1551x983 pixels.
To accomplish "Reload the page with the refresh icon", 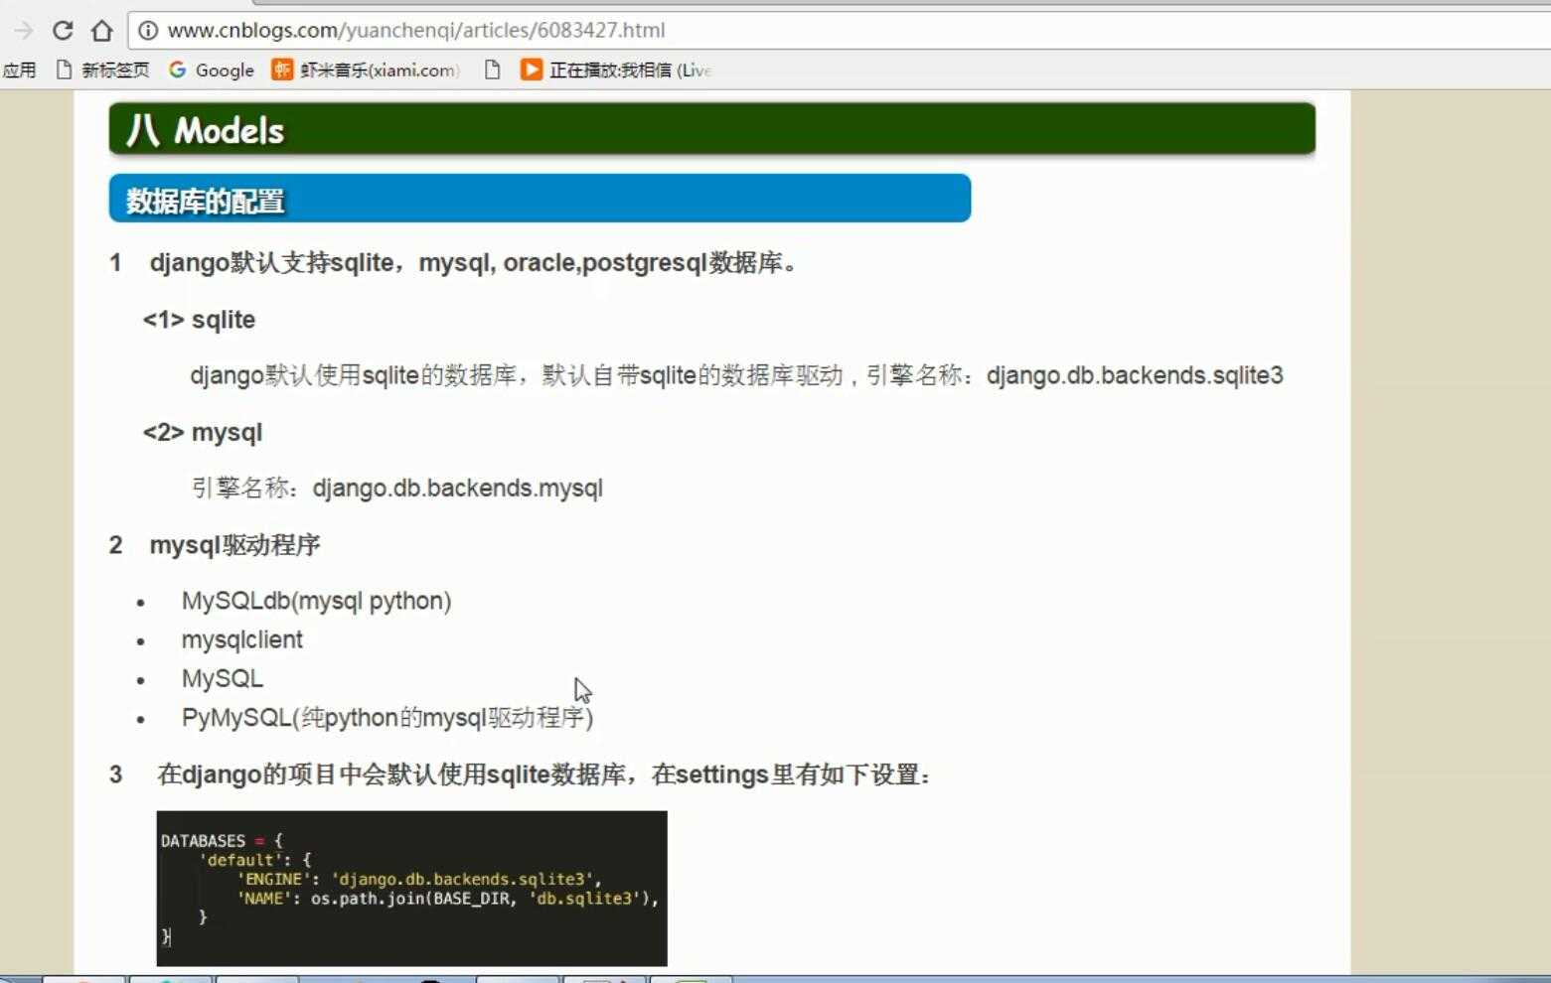I will point(62,31).
